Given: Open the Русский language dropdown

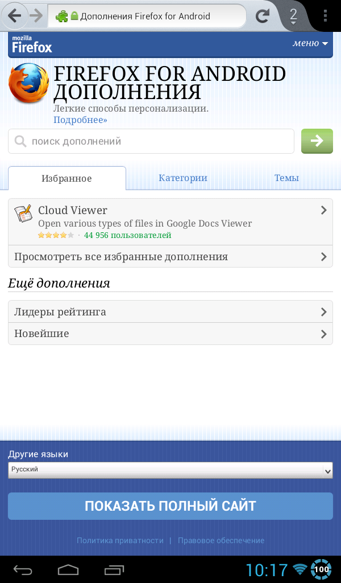Looking at the screenshot, I should click(x=170, y=470).
